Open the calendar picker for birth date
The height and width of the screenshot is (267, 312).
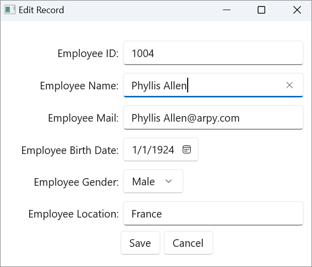[x=187, y=149]
